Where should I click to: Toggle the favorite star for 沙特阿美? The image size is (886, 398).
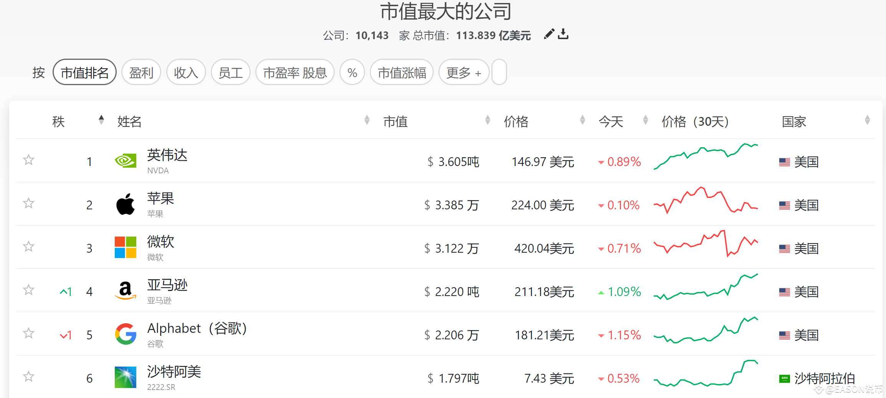coord(28,377)
